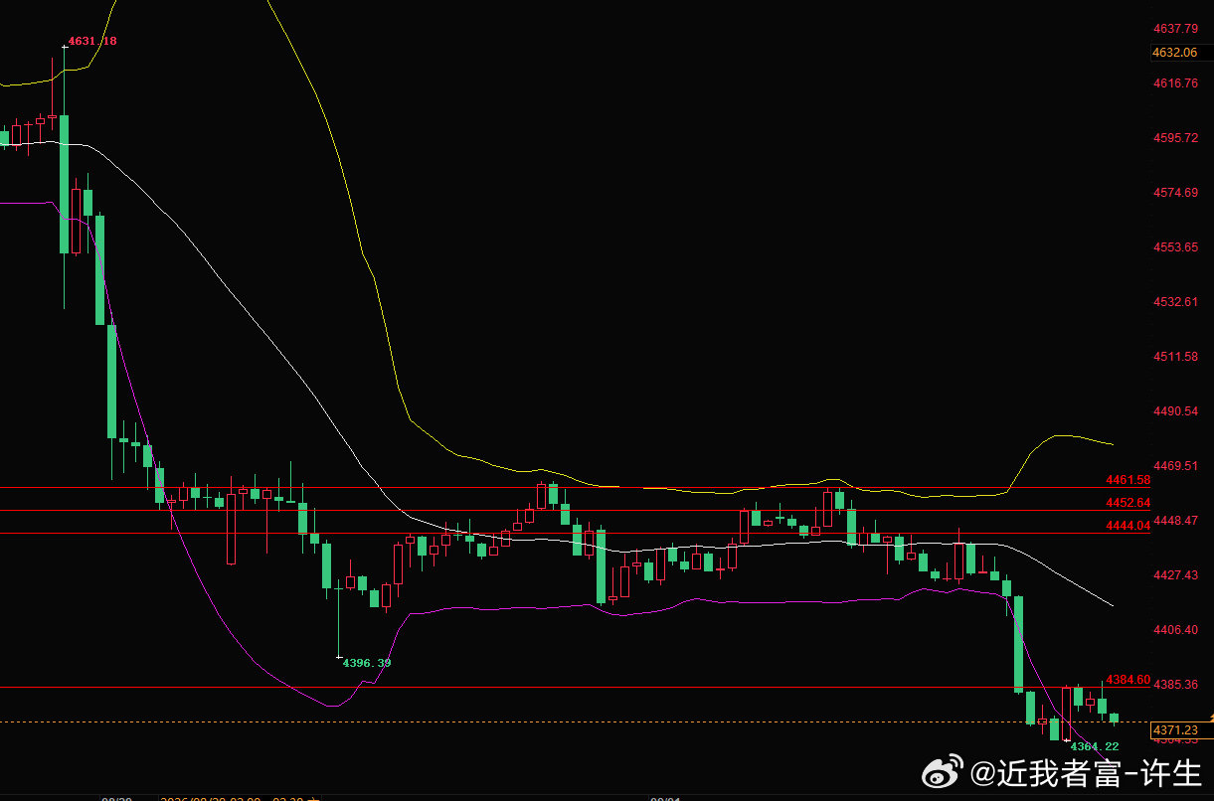The height and width of the screenshot is (801, 1214).
Task: Click the hollow red candle at 4364.22 low
Action: [x=1067, y=713]
